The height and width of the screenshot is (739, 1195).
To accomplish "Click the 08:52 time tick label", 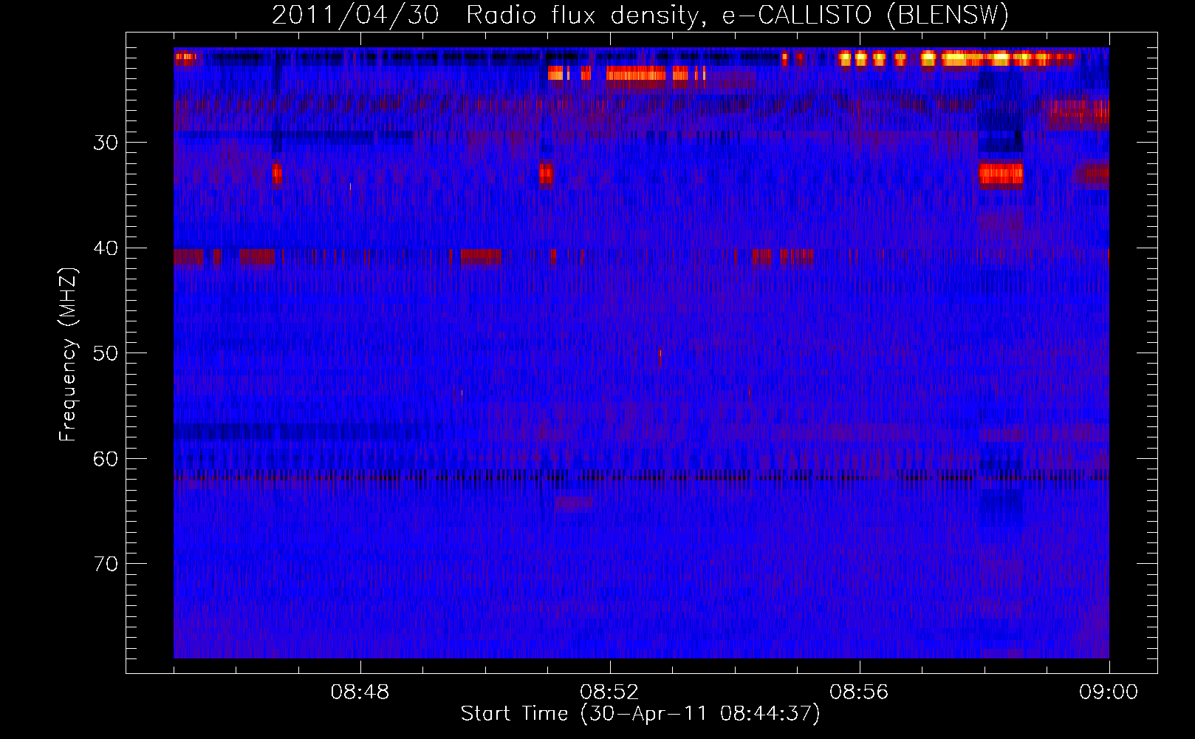I will tap(610, 692).
